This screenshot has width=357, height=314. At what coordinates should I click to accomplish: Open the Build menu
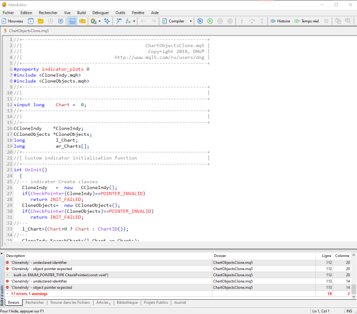(x=82, y=13)
